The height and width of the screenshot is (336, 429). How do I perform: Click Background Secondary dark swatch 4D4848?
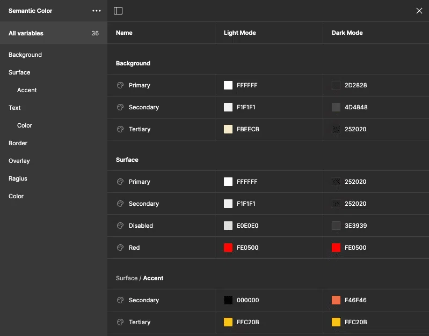[x=336, y=107]
